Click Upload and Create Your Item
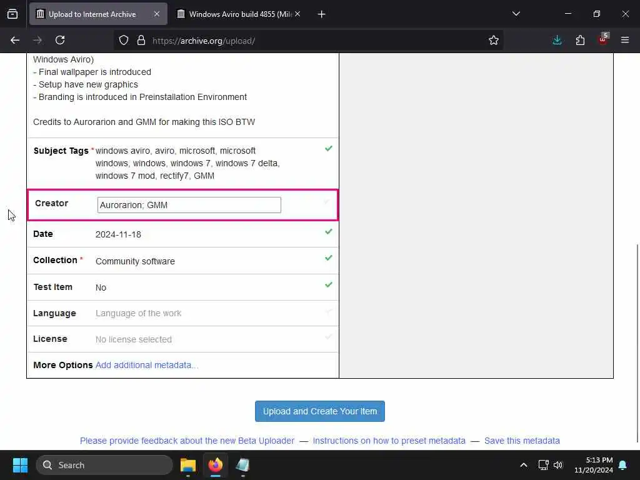Viewport: 640px width, 480px height. pyautogui.click(x=319, y=411)
